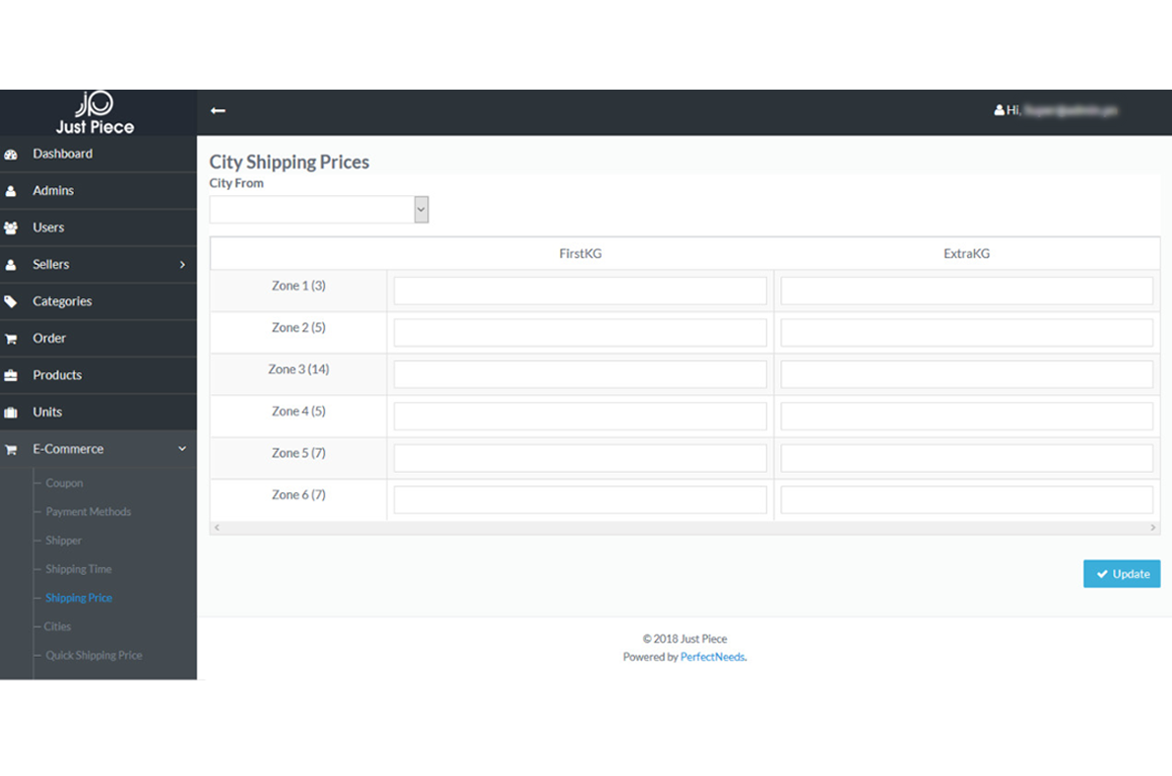Open the City From dropdown

tap(319, 210)
